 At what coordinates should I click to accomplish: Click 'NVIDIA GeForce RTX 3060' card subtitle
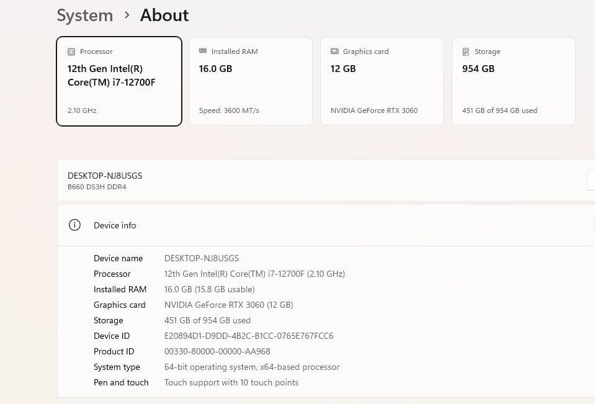click(x=374, y=110)
